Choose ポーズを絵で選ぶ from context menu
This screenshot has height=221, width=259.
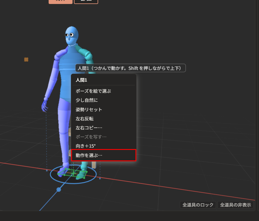click(x=104, y=91)
